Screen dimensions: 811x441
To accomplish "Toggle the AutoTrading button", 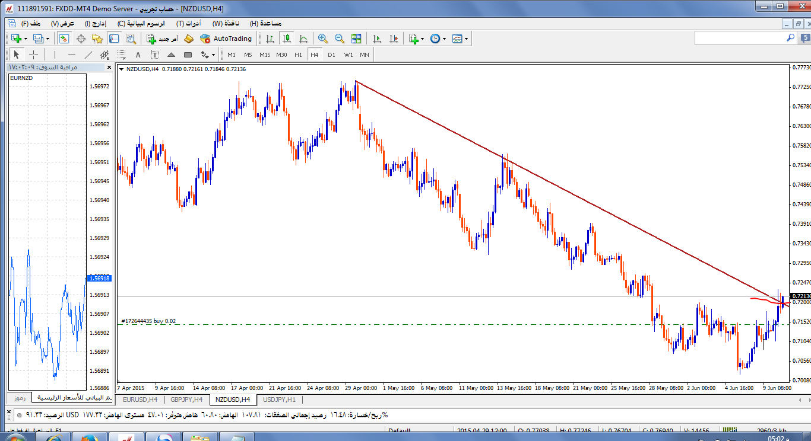I will pyautogui.click(x=226, y=39).
